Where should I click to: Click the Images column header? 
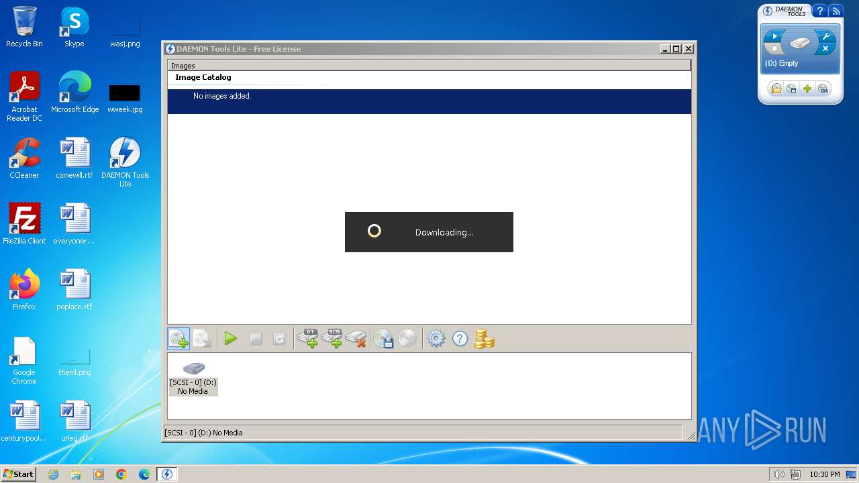(x=429, y=66)
